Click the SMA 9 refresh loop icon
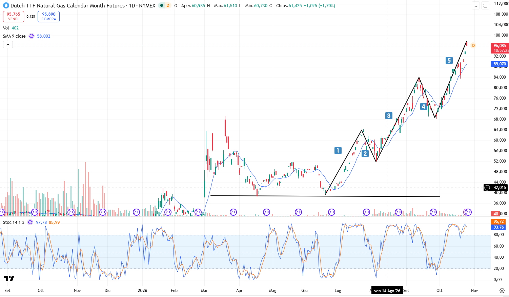The image size is (509, 297). click(x=32, y=36)
